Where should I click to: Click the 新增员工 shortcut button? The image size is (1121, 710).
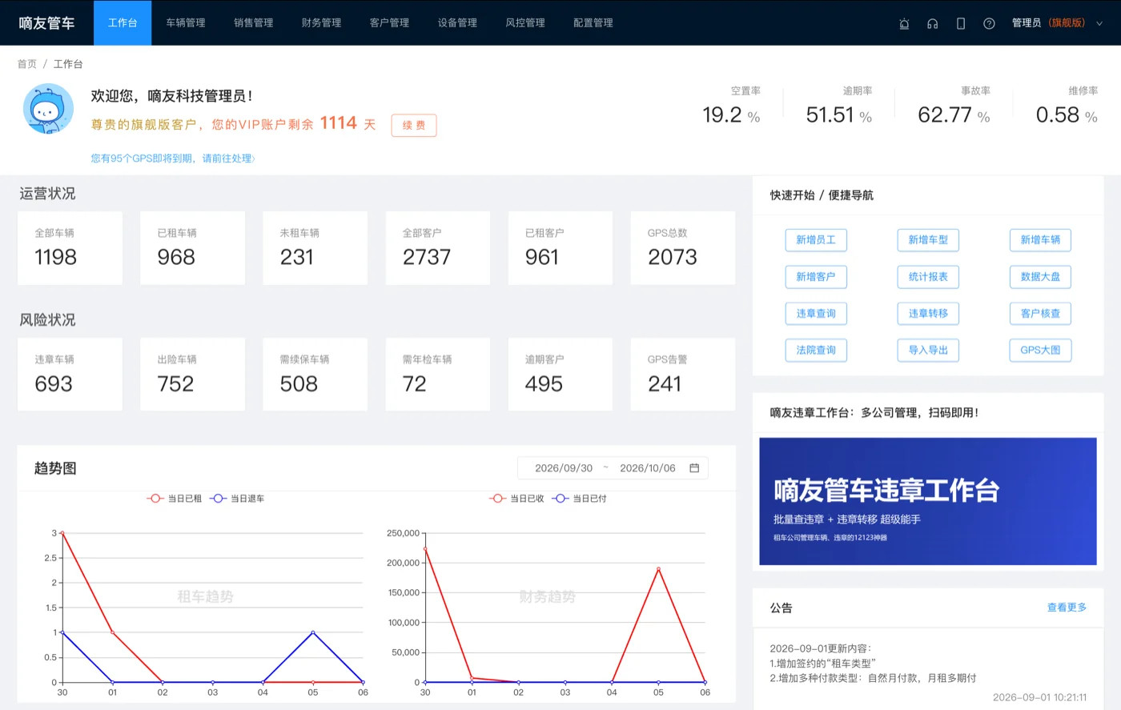[816, 240]
